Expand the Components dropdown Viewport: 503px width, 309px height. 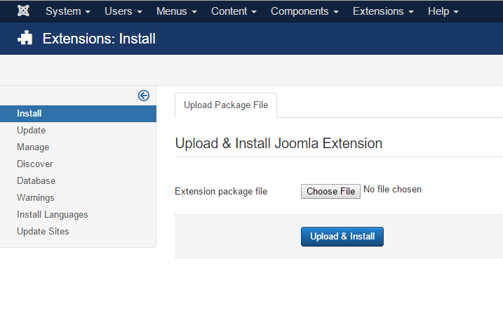tap(304, 11)
